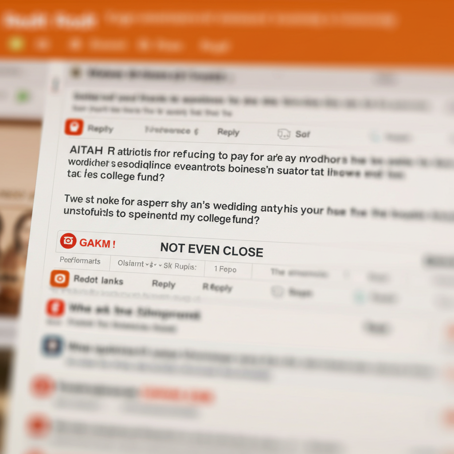Open the blue square avatar icon

tap(52, 346)
